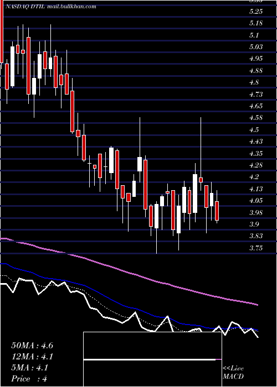
Task: Select the 4.35 price axis label
Action: pyautogui.click(x=256, y=153)
